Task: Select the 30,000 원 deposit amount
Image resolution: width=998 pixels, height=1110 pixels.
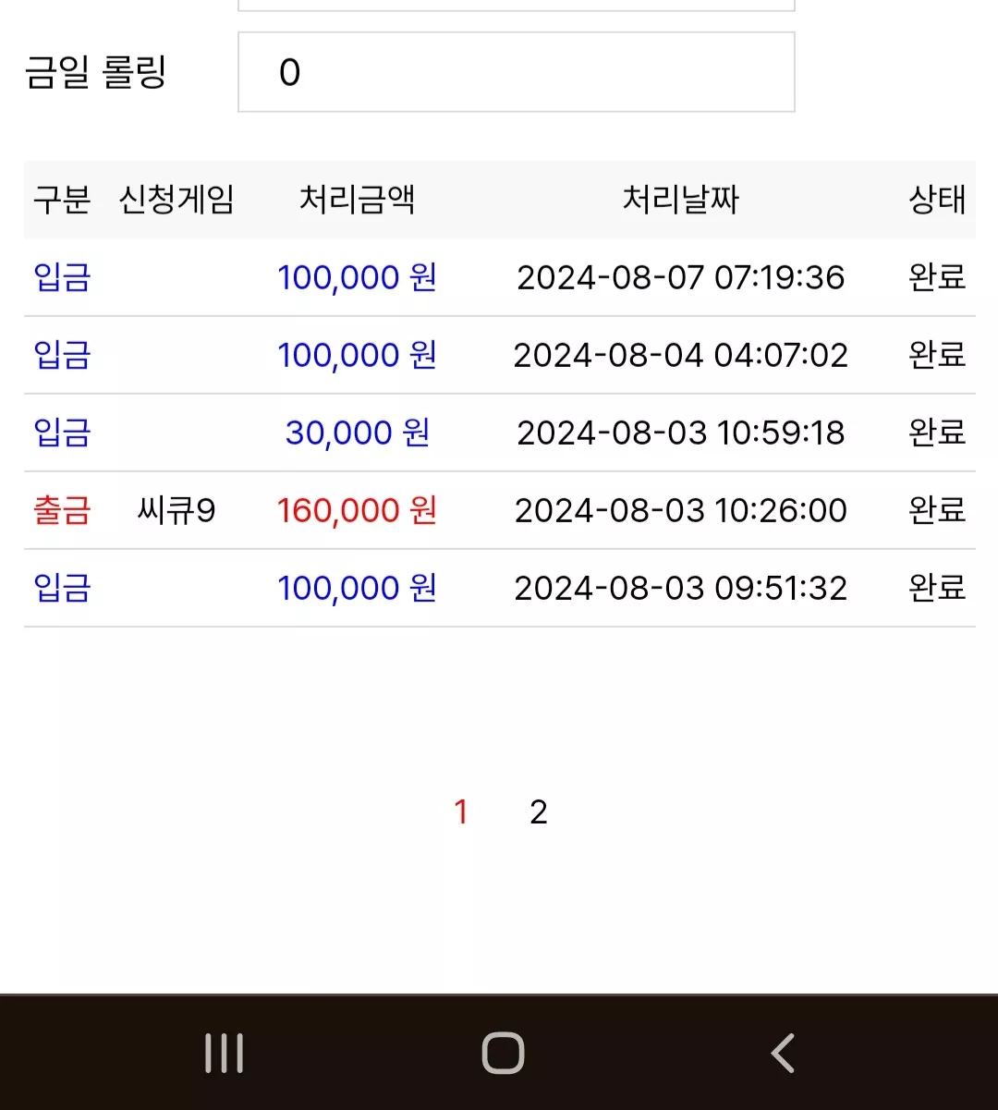Action: pyautogui.click(x=358, y=433)
